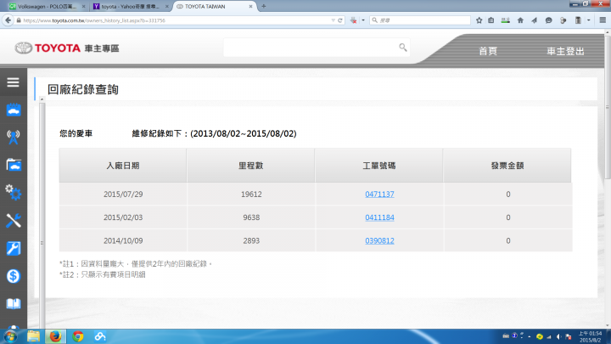Open the bookmarks list icon
The image size is (611, 344).
point(491,20)
